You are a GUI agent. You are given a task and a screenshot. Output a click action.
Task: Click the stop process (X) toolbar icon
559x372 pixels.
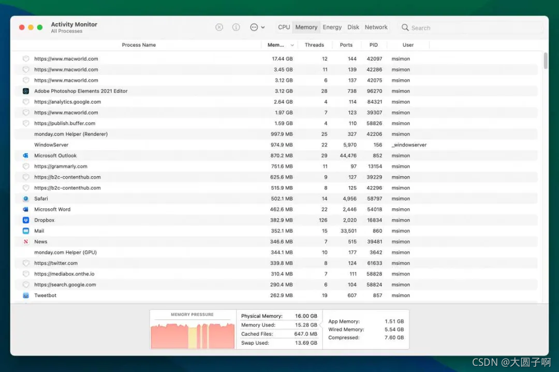(219, 27)
